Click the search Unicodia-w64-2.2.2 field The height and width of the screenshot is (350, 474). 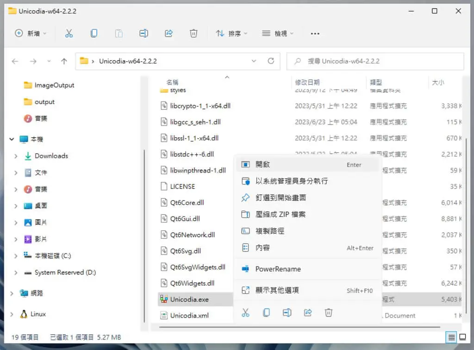click(x=375, y=61)
